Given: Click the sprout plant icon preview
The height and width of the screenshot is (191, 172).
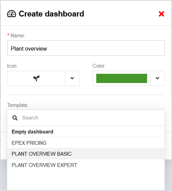Looking at the screenshot, I should [36, 78].
